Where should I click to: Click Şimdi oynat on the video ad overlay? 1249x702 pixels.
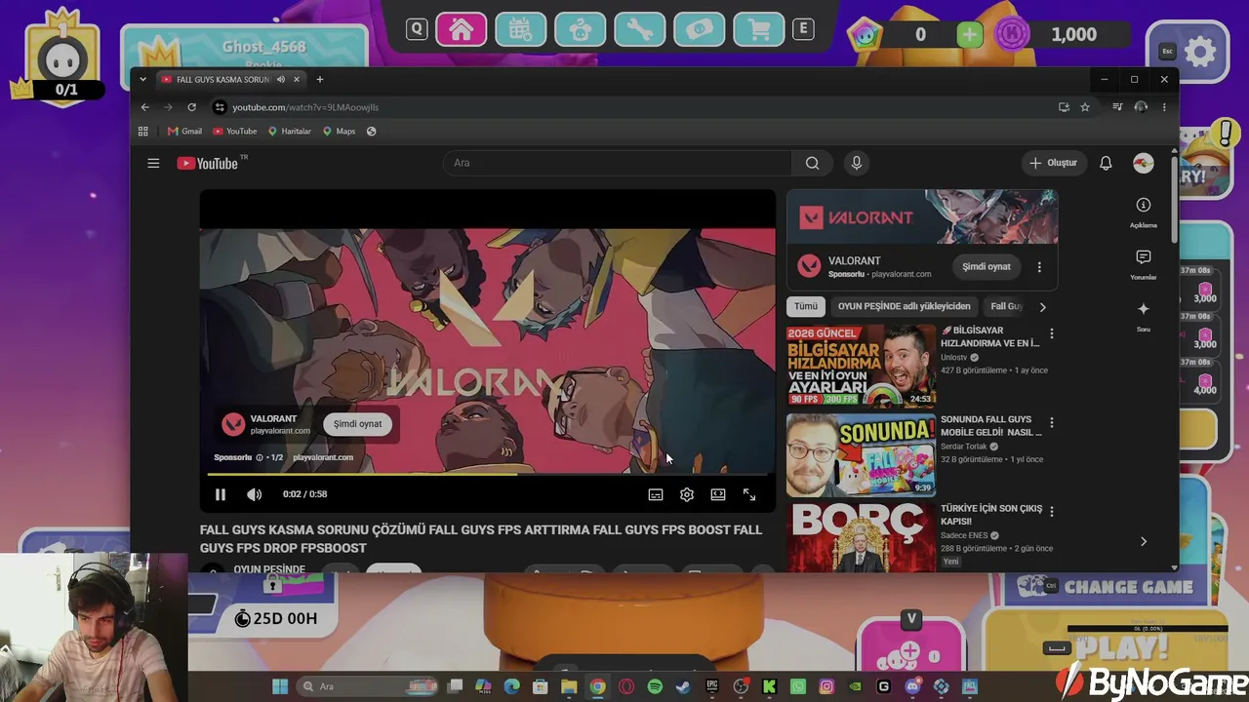click(358, 424)
